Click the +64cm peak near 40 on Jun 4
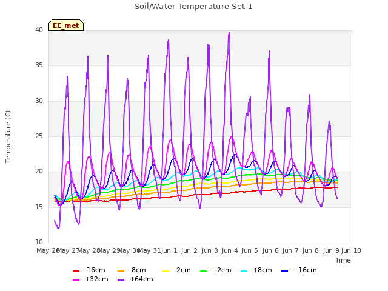The width and height of the screenshot is (388, 291). [x=229, y=32]
